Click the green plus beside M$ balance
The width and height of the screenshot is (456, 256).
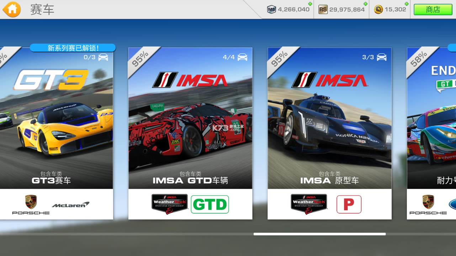310,4
